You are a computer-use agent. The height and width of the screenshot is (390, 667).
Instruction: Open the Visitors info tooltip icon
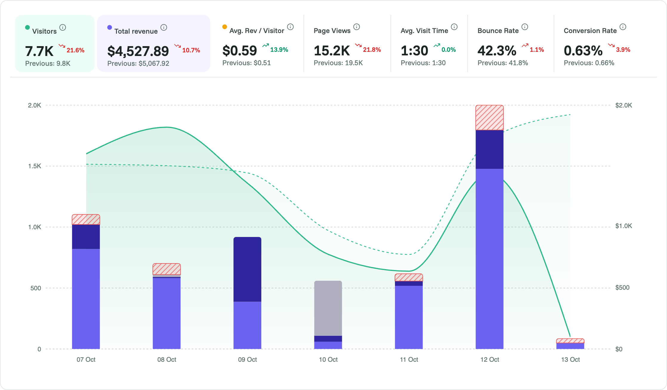[x=63, y=27]
